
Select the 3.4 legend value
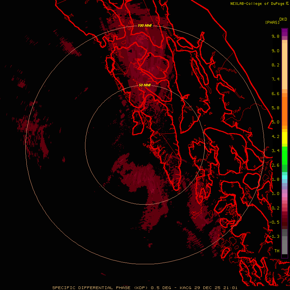click(275, 151)
